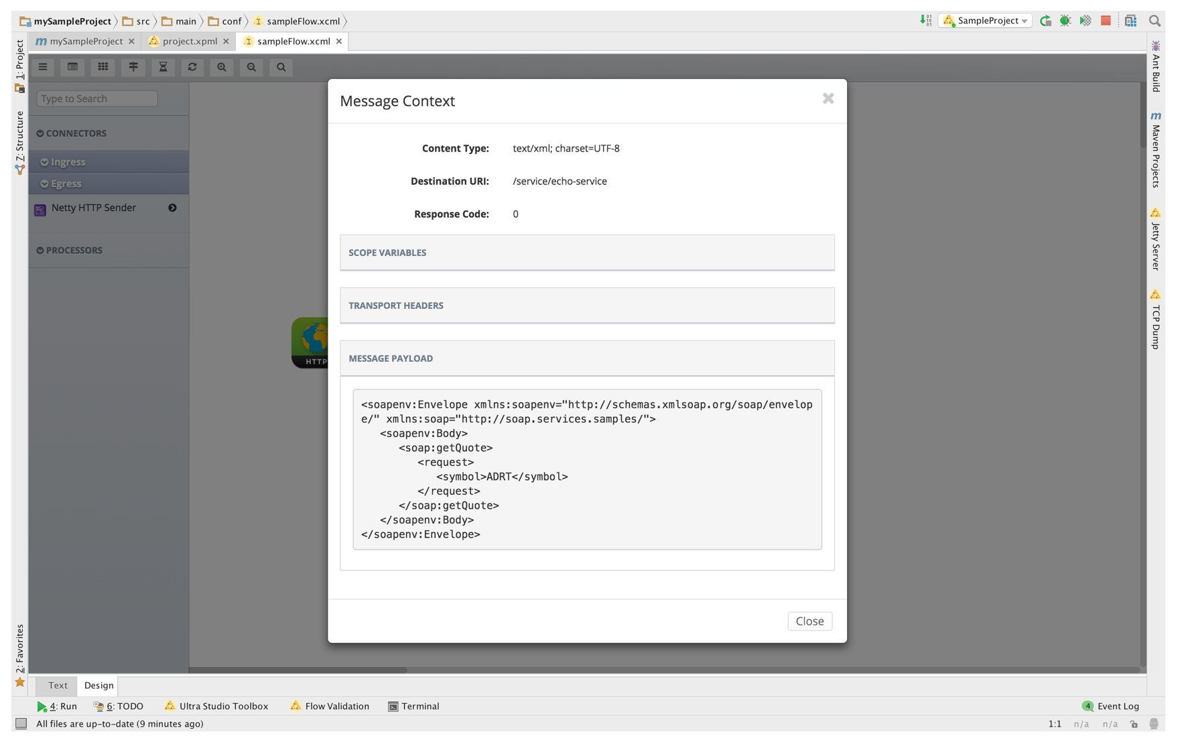Select the sampleFlow.xcml tab
Image resolution: width=1182 pixels, height=744 pixels.
click(x=293, y=42)
